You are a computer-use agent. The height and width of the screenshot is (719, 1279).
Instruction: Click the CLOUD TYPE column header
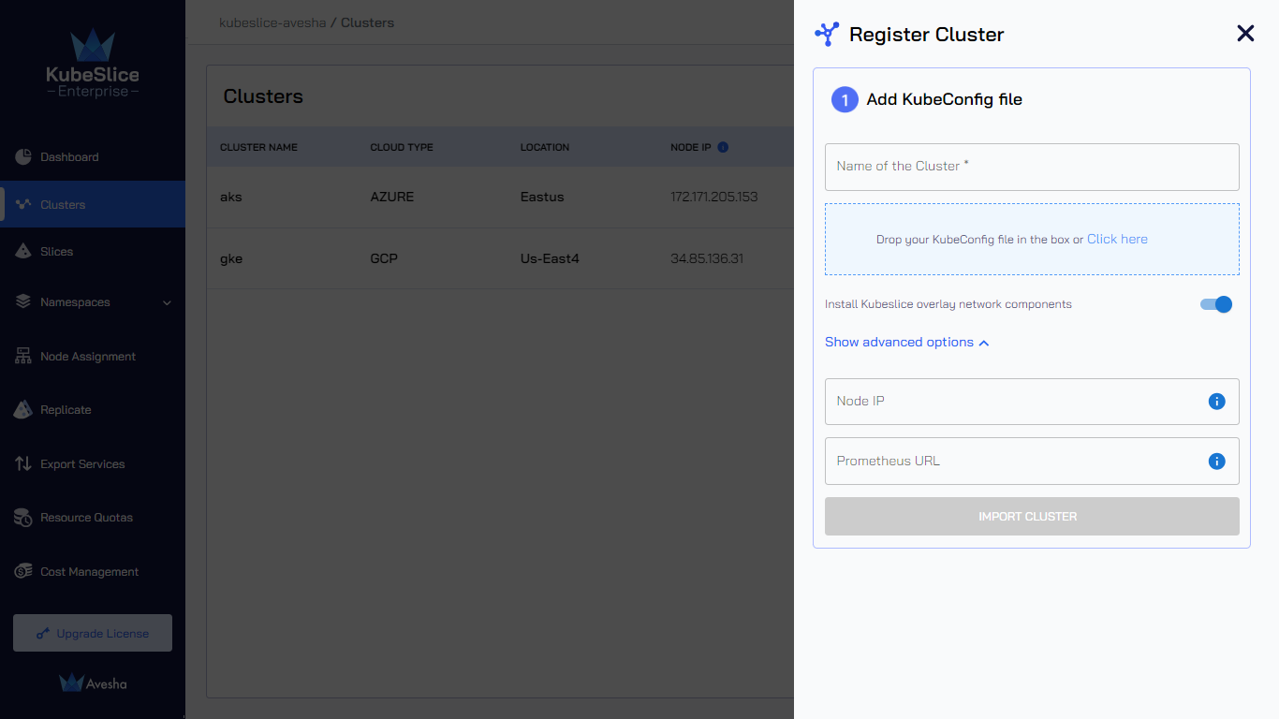[402, 147]
